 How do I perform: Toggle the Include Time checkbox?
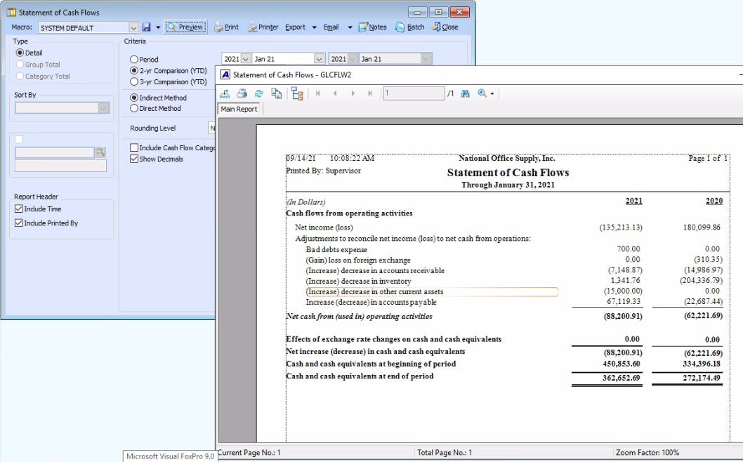coord(19,209)
